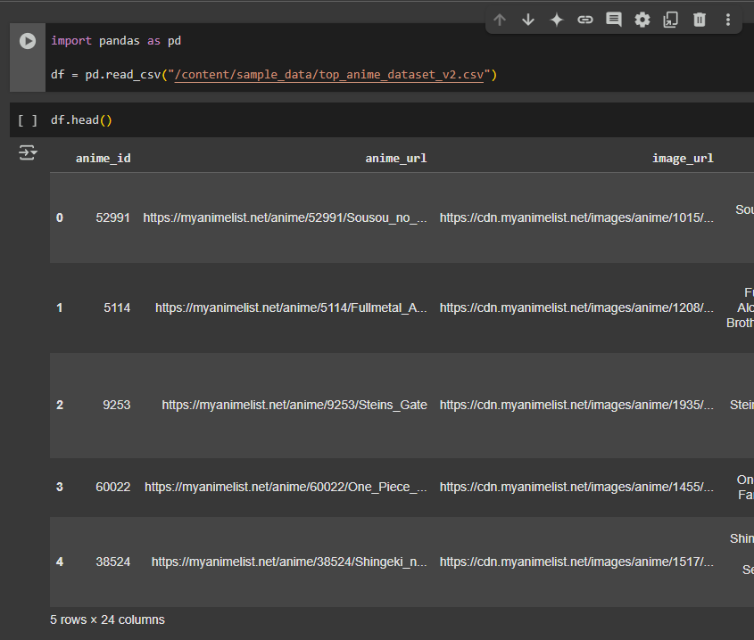The width and height of the screenshot is (754, 640).
Task: Toggle output display options icon
Action: click(x=28, y=153)
